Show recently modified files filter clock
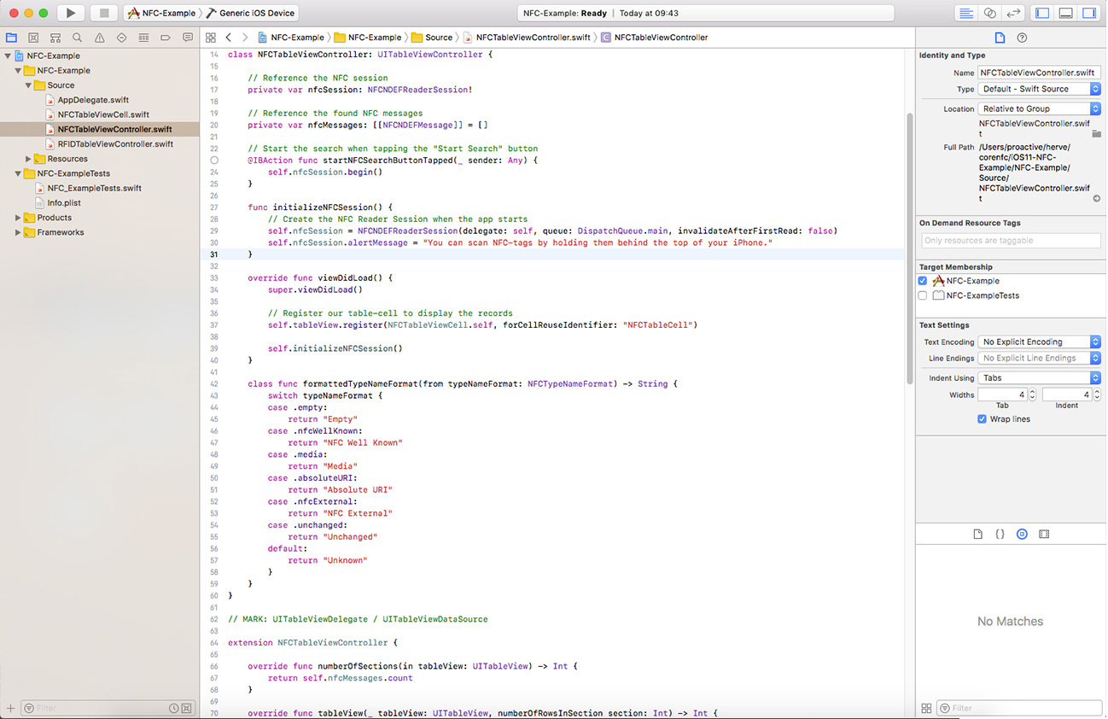The image size is (1108, 719). (174, 708)
